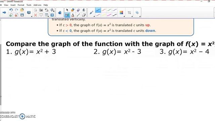Open the line style options dropdown

(x=129, y=13)
